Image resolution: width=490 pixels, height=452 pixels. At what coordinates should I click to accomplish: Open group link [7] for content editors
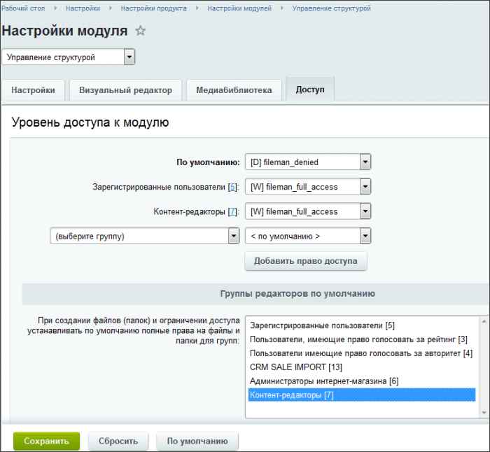click(233, 212)
